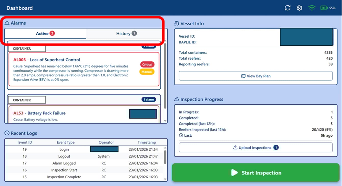The height and width of the screenshot is (186, 342).
Task: Check the Wi-Fi signal status icon
Action: [311, 8]
